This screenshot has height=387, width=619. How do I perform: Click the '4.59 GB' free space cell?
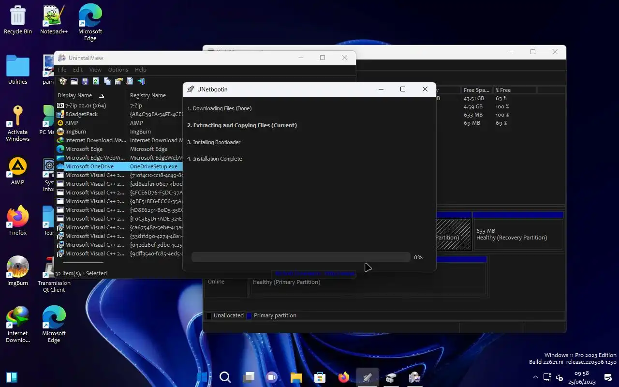coord(473,106)
